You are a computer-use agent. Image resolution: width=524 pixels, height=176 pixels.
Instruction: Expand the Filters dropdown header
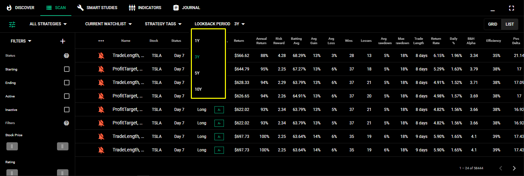21,41
